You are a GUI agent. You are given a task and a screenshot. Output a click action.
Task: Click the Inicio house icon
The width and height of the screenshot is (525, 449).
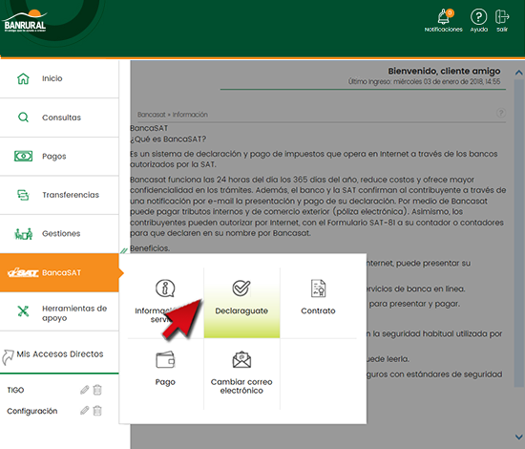23,78
